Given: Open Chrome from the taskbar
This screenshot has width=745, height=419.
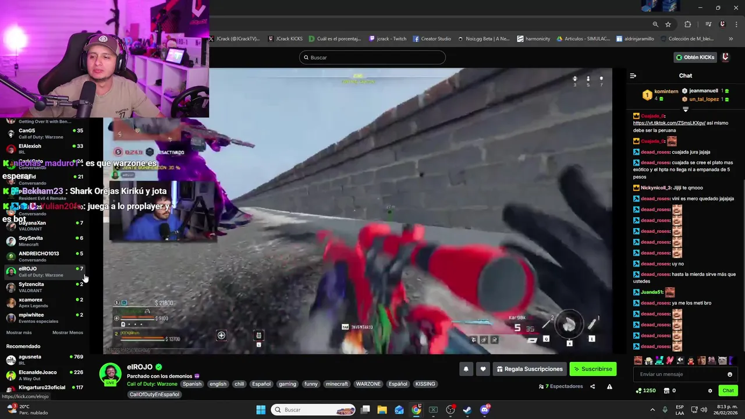Looking at the screenshot, I should [x=416, y=410].
